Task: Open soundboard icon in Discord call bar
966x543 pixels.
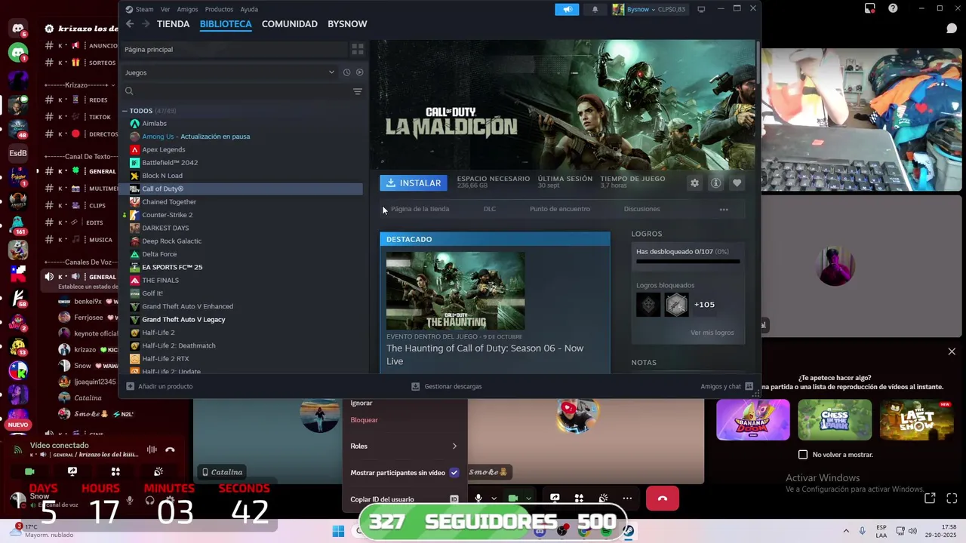Action: click(603, 498)
